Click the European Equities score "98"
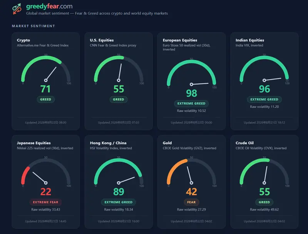The width and height of the screenshot is (308, 234). click(x=191, y=93)
